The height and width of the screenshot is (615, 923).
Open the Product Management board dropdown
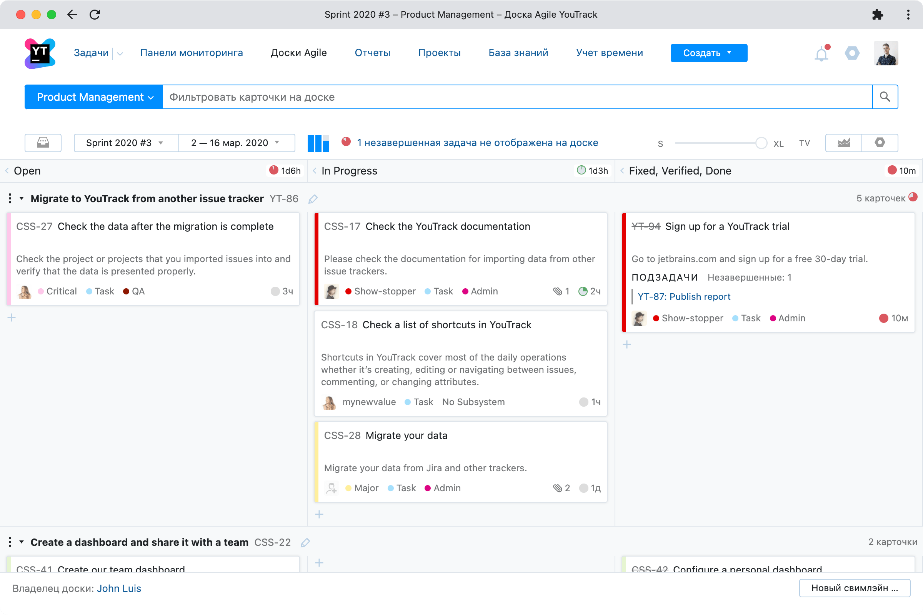[x=94, y=97]
